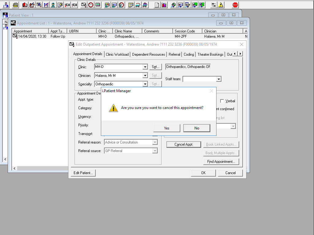Open the Clinic MH-D dropdown
Screen dimensions: 314x235
click(x=145, y=67)
